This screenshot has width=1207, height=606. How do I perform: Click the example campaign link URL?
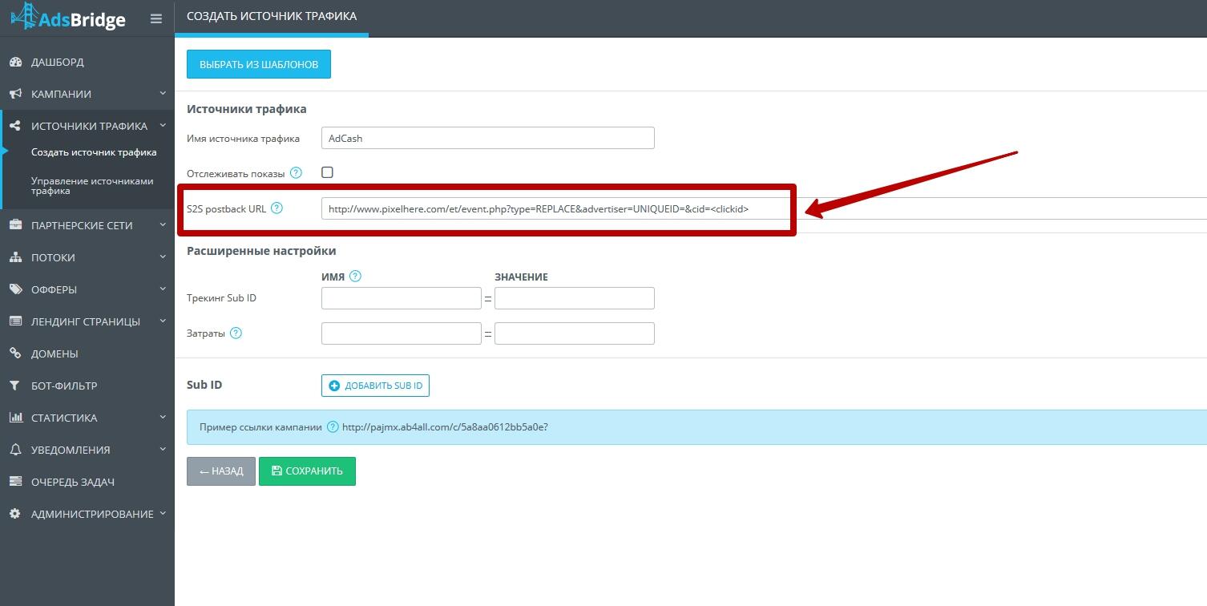[x=445, y=427]
